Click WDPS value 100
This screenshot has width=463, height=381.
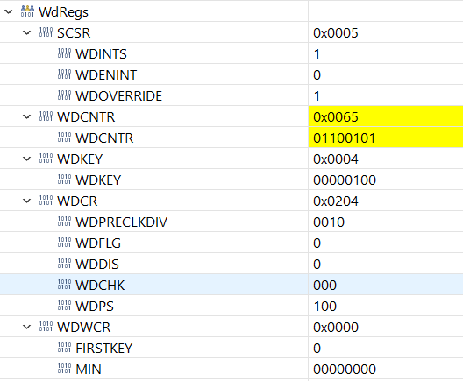click(x=324, y=306)
